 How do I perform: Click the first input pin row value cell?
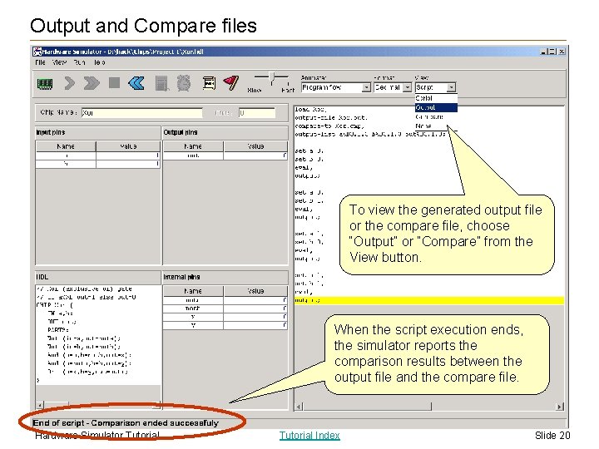tap(128, 155)
